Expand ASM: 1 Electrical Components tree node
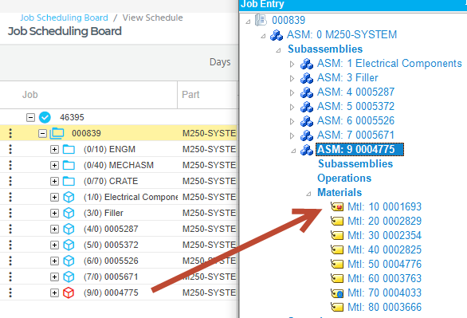 tap(292, 64)
